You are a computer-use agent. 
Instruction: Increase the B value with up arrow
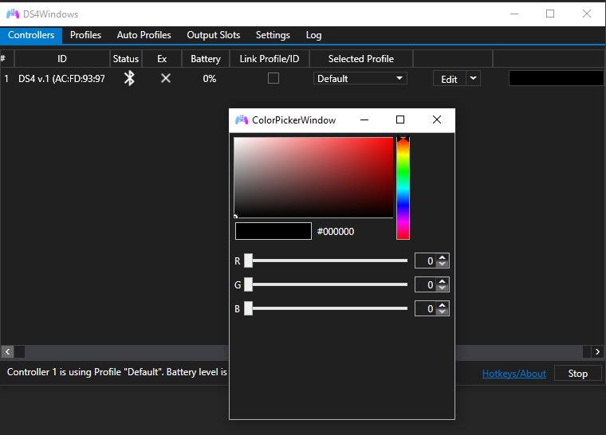tap(442, 305)
